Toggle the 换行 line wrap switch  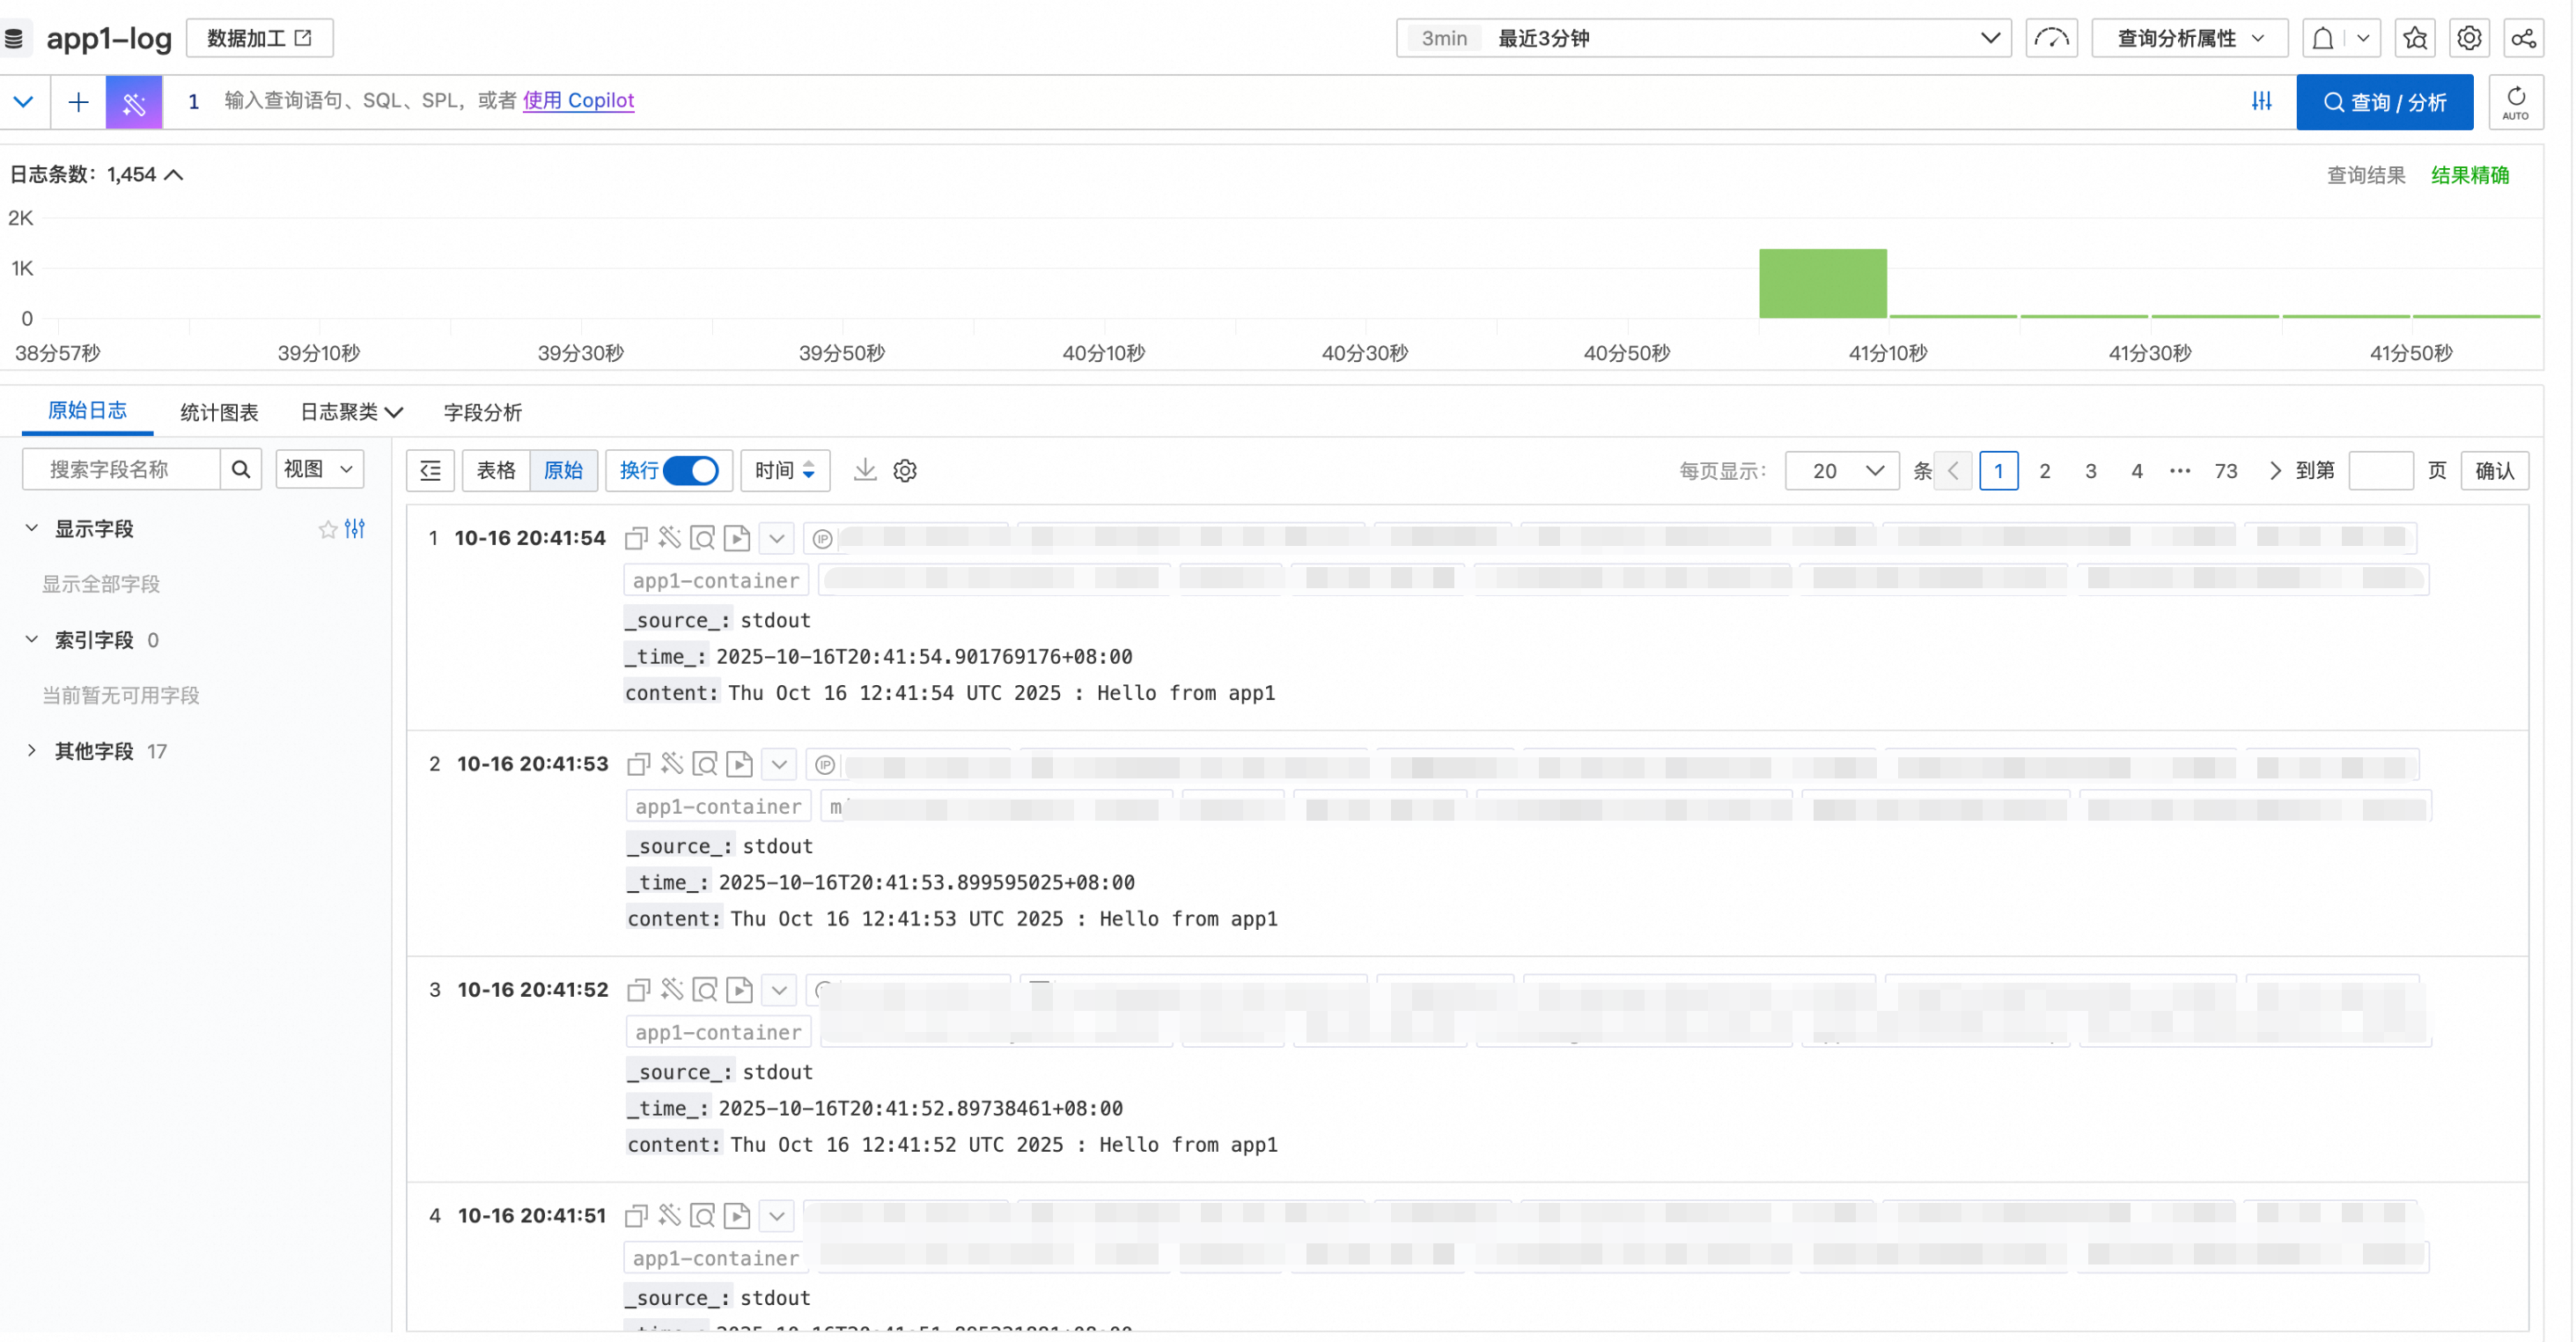click(x=691, y=470)
